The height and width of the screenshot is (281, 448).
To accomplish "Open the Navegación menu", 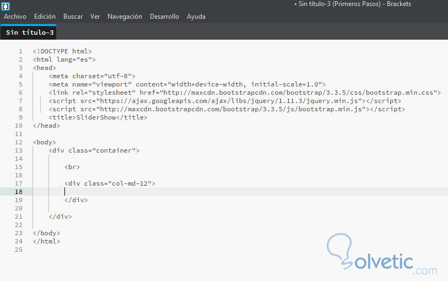I will click(125, 17).
